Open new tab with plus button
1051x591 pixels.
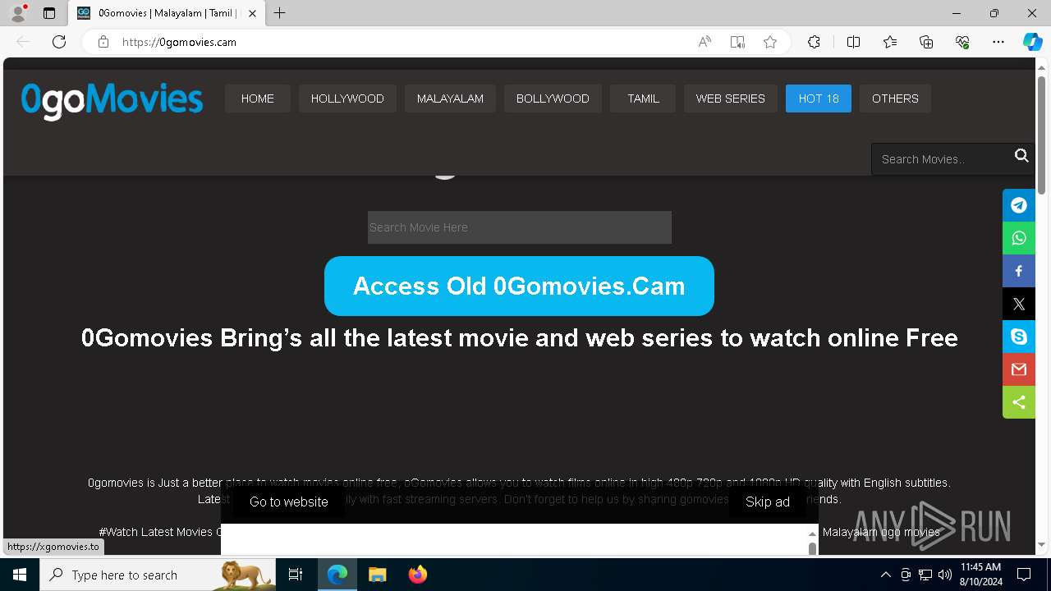[x=280, y=13]
